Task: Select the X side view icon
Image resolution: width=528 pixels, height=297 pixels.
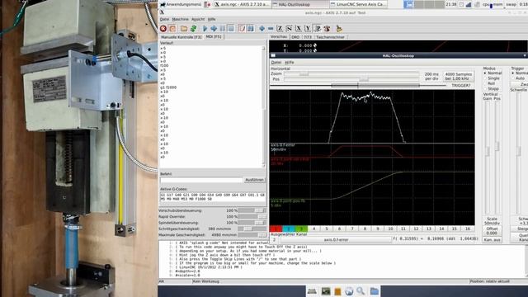Action: (x=299, y=29)
